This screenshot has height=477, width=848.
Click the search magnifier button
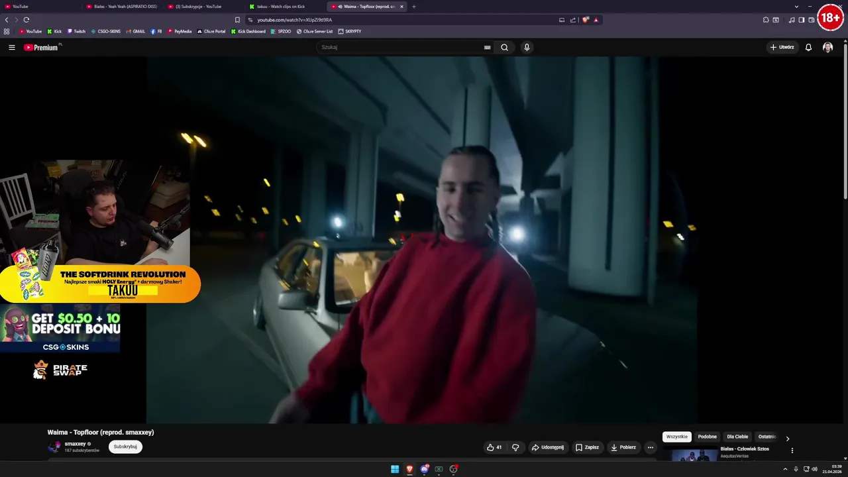pos(504,47)
